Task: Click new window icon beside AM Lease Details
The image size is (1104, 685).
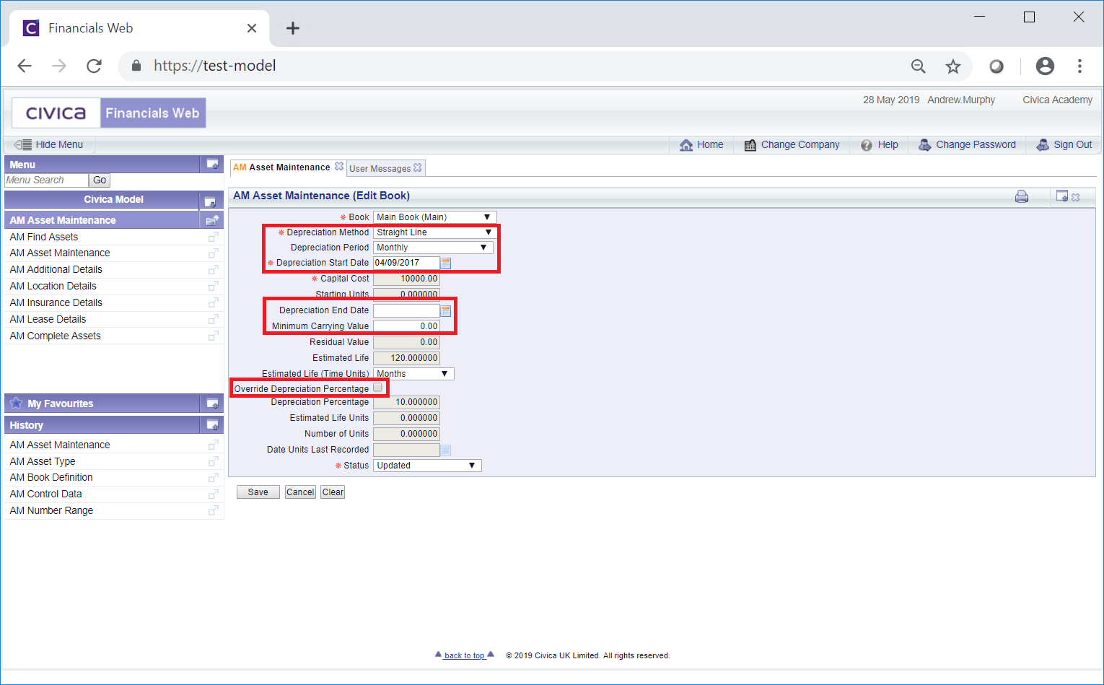Action: tap(214, 319)
